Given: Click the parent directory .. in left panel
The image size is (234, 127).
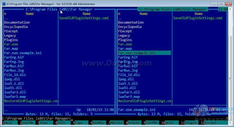Looking at the screenshot, I should (x=6, y=18).
